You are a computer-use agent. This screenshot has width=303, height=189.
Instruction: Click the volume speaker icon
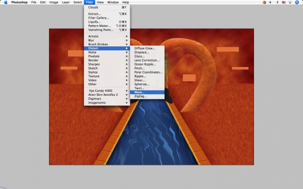(270, 3)
